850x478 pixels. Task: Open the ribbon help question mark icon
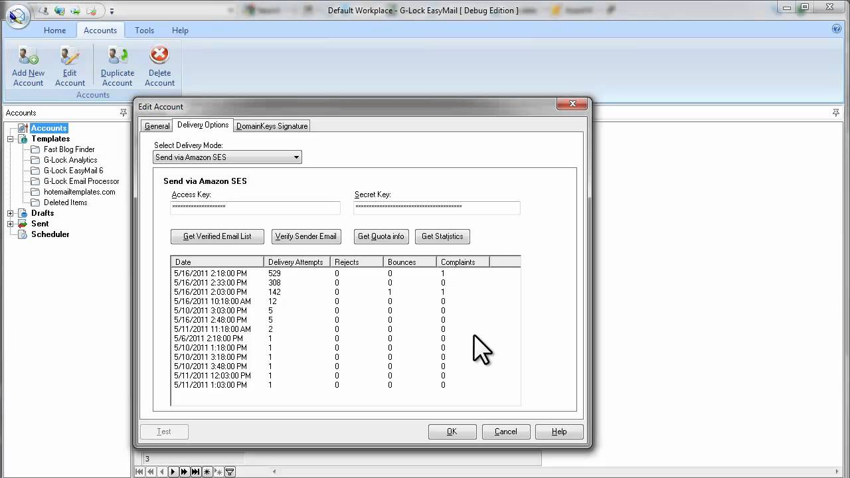(837, 29)
